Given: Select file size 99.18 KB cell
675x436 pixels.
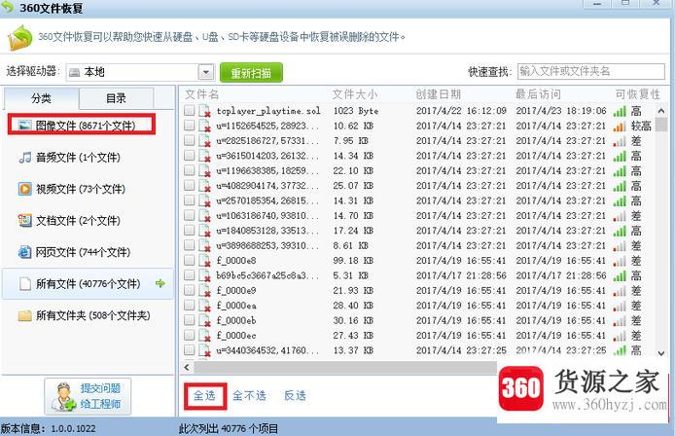Looking at the screenshot, I should click(x=353, y=261).
